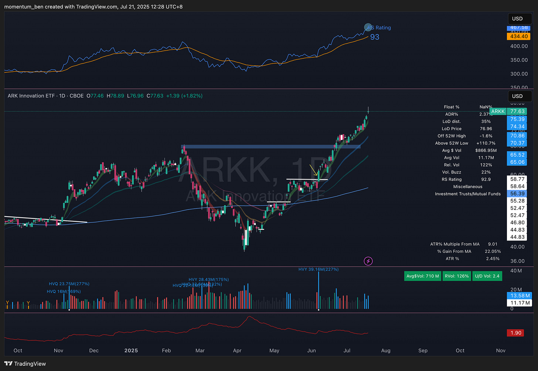Select the blue circle marker on RS line

368,27
